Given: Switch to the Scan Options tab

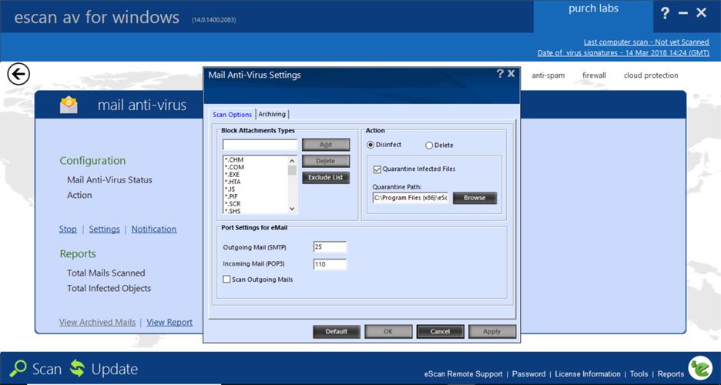Looking at the screenshot, I should click(x=232, y=115).
